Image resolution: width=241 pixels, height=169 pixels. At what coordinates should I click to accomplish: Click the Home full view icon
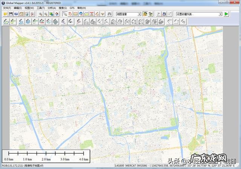point(56,14)
